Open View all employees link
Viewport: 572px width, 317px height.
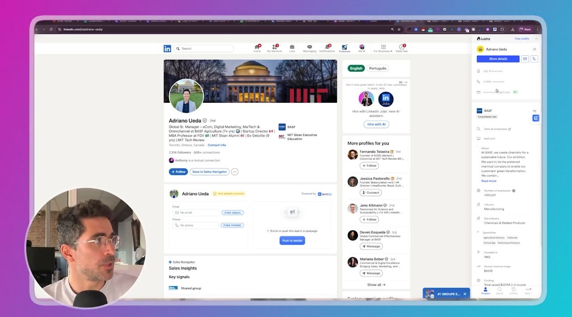[x=497, y=129]
